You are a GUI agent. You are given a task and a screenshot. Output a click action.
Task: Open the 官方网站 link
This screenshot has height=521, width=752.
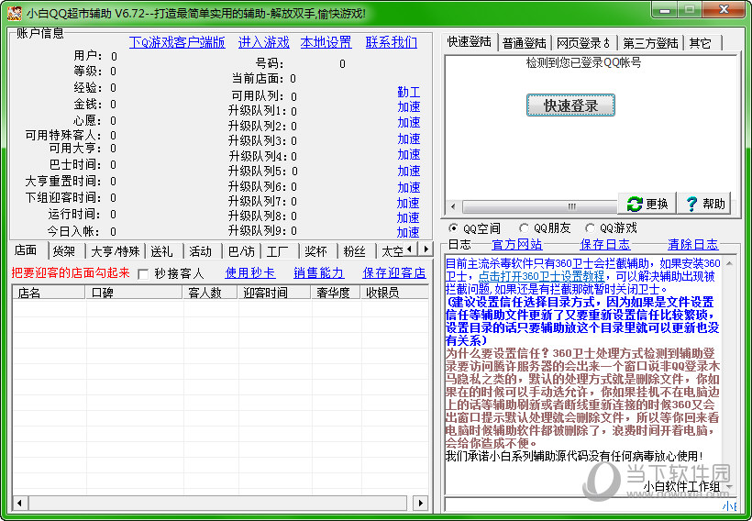tap(517, 245)
